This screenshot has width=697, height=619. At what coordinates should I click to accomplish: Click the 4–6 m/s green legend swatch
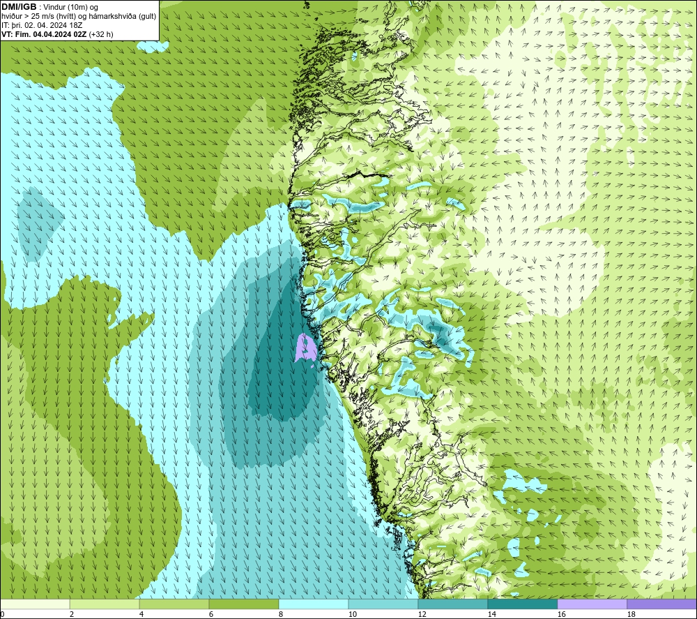[174, 604]
